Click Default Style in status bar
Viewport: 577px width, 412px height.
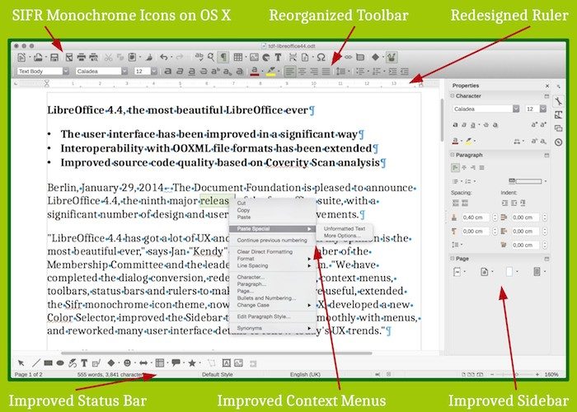pos(217,374)
